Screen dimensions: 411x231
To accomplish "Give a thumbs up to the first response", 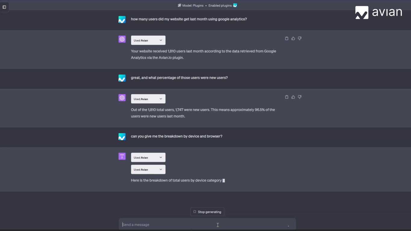I will 293,38.
